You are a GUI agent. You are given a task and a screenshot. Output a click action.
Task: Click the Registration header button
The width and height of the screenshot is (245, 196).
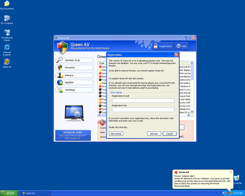pos(163,46)
